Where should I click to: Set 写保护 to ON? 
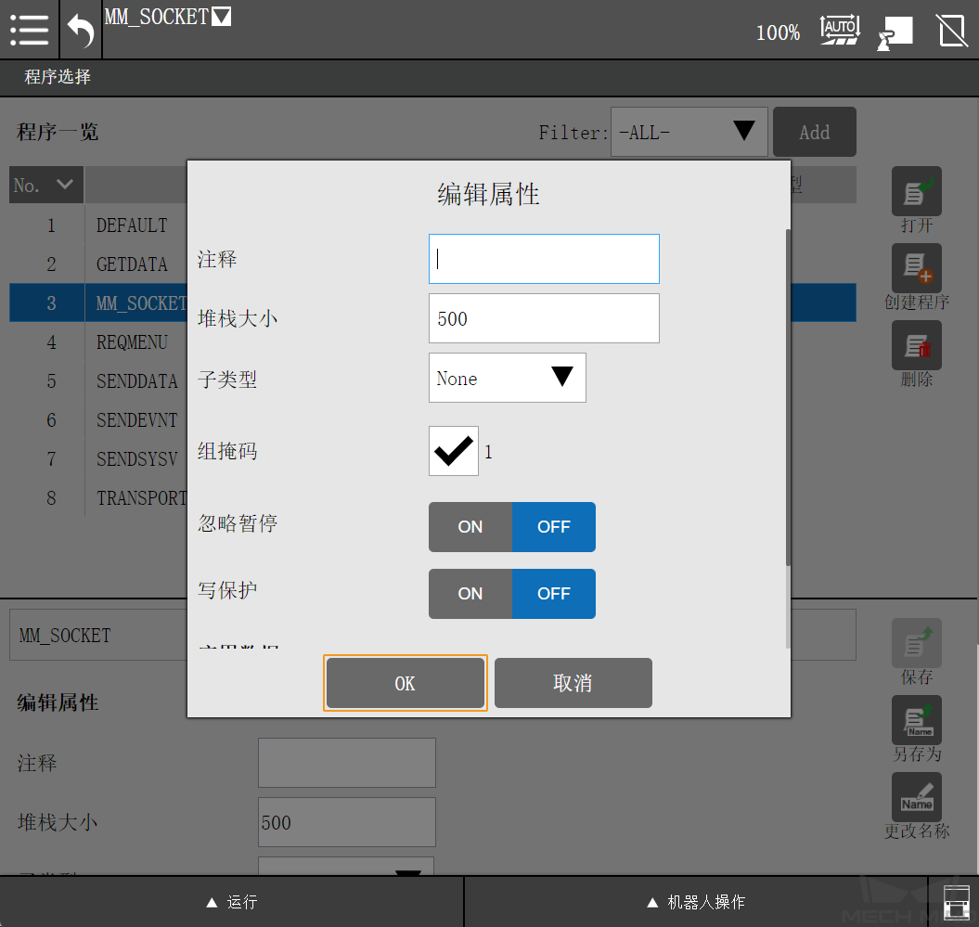click(x=470, y=594)
